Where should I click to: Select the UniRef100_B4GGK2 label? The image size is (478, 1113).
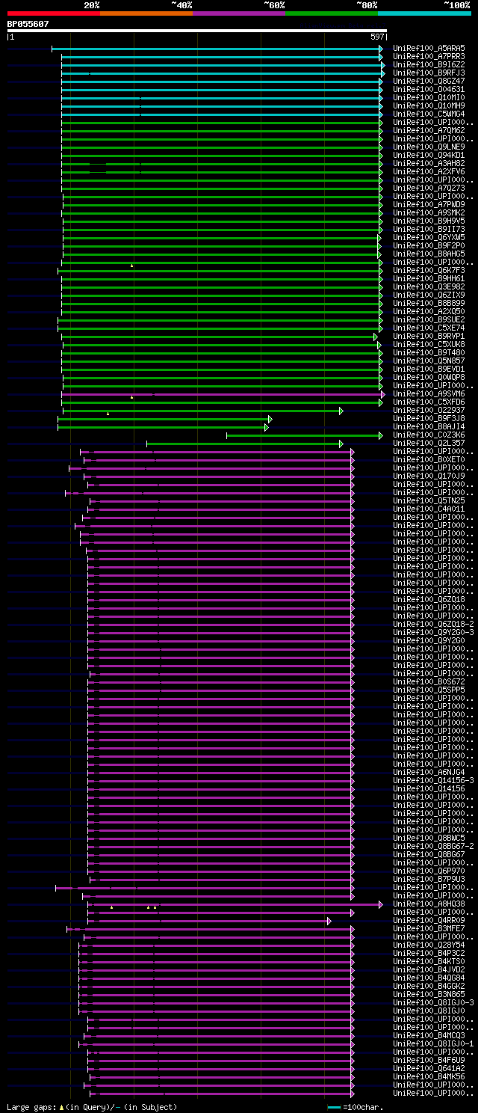(x=429, y=986)
